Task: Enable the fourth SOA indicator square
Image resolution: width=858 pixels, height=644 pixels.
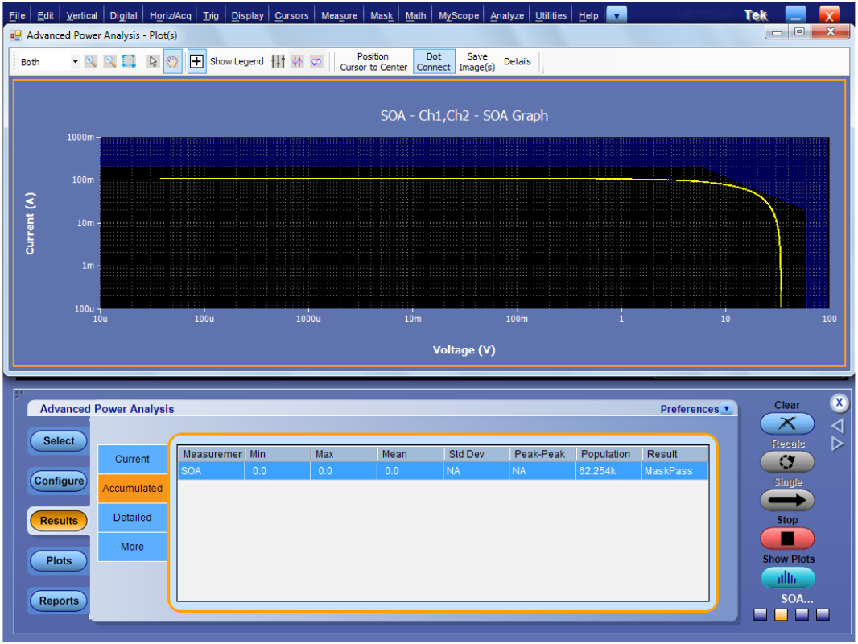Action: coord(823,614)
